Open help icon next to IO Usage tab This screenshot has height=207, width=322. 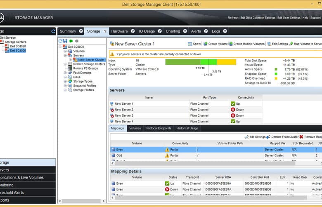point(160,31)
